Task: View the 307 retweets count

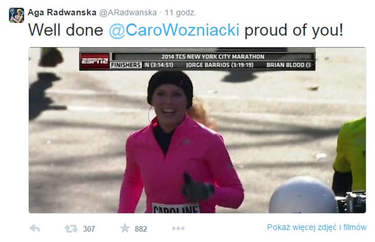Action: pyautogui.click(x=89, y=229)
